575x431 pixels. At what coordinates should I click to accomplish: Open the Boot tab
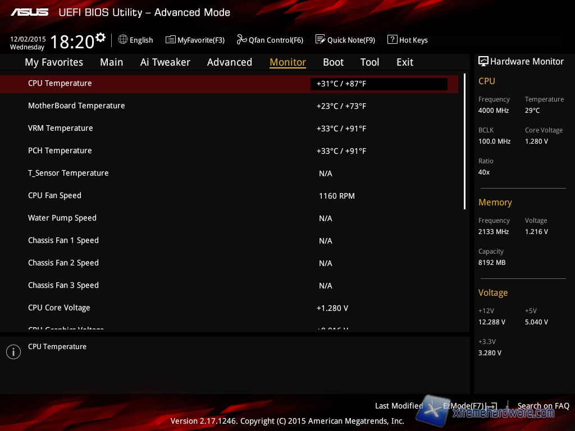(333, 62)
